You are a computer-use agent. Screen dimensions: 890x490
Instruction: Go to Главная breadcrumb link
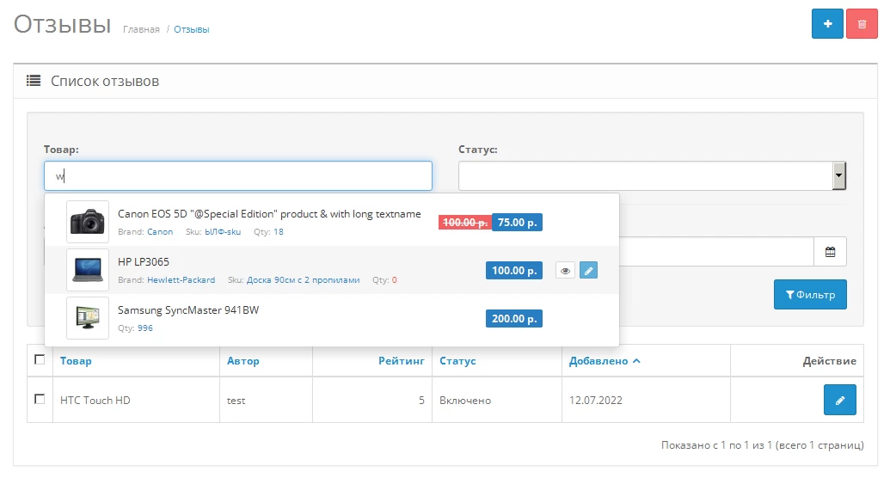[x=141, y=29]
